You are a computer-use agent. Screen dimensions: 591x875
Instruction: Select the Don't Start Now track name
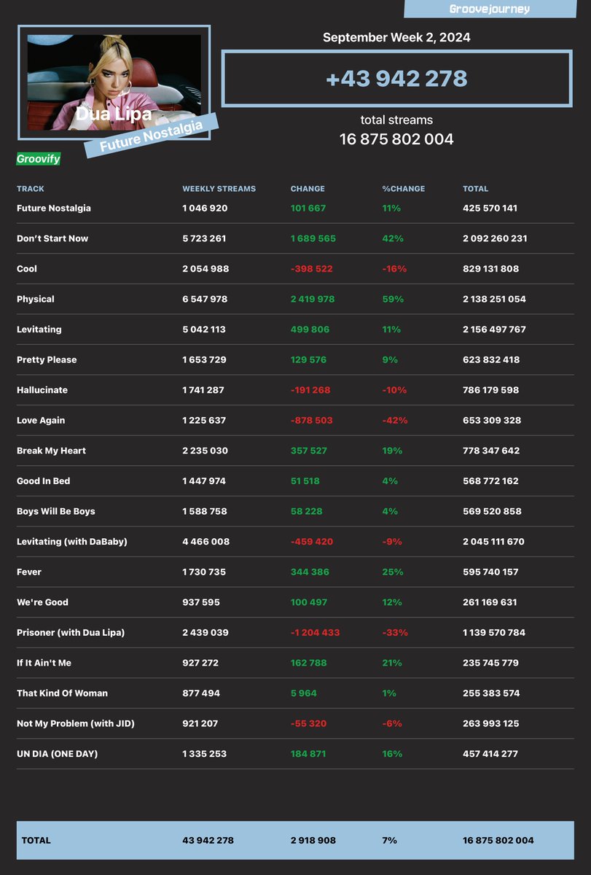[x=52, y=238]
